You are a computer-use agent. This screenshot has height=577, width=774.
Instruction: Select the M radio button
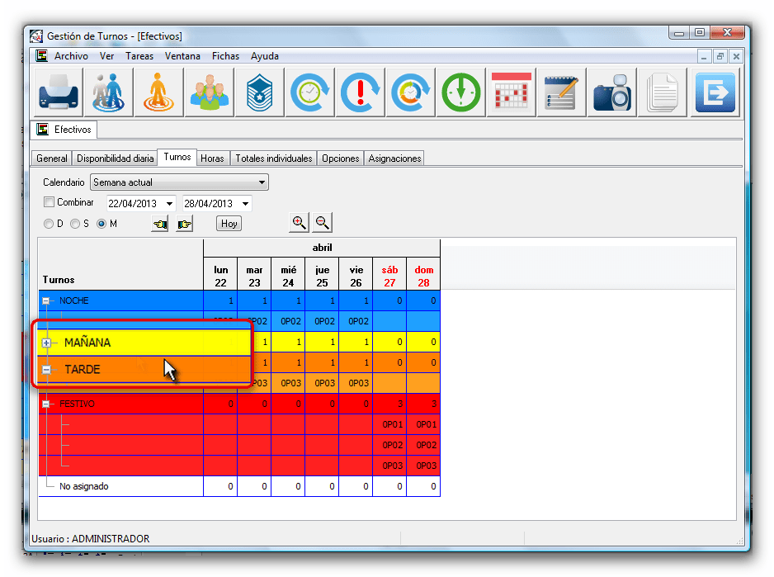[101, 224]
